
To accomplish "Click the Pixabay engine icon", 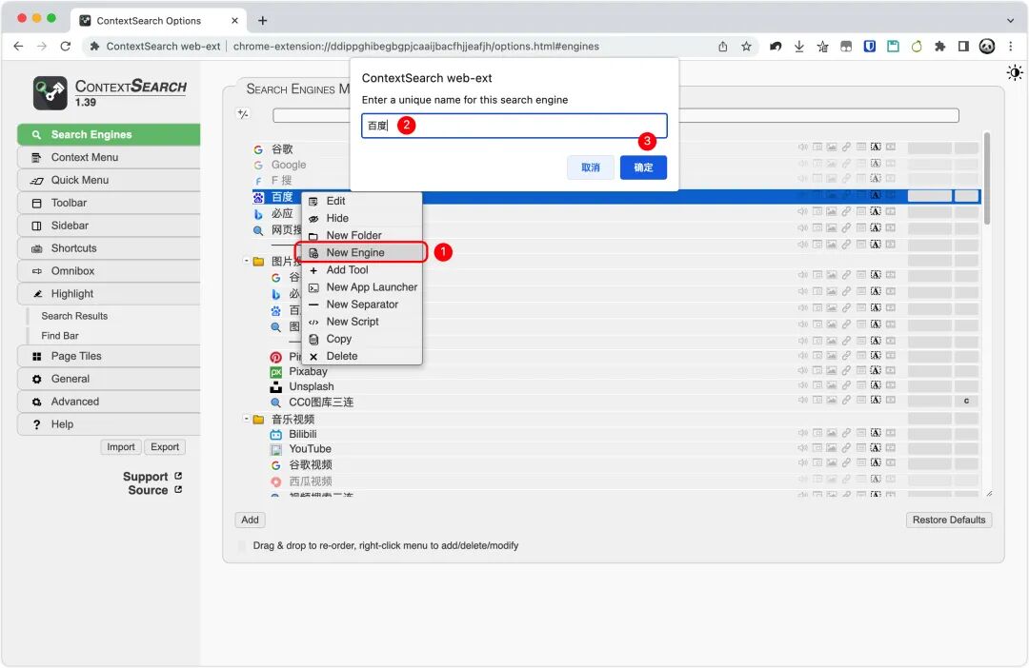I will click(276, 372).
